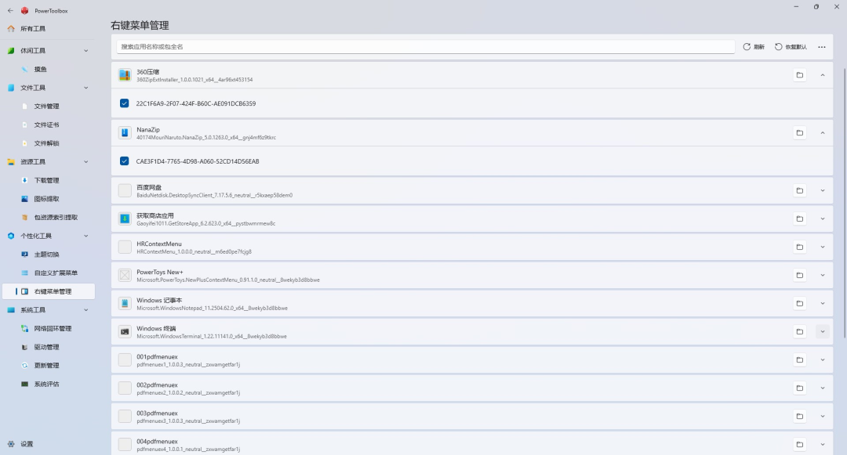Expand the 002pdfmenuex entry chevron
The height and width of the screenshot is (455, 847).
click(x=822, y=388)
